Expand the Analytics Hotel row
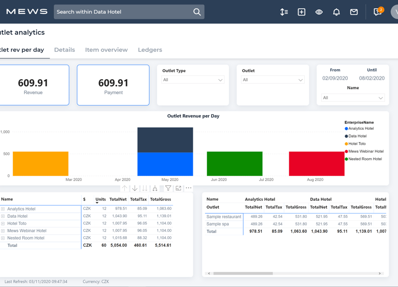The image size is (398, 287). click(3, 209)
